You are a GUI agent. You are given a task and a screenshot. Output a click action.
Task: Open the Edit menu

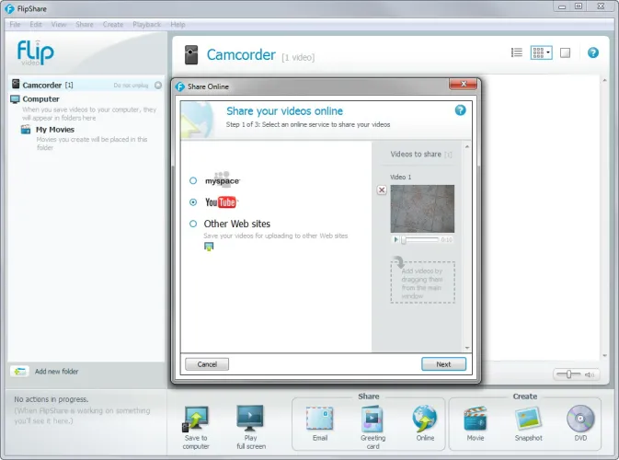(36, 25)
